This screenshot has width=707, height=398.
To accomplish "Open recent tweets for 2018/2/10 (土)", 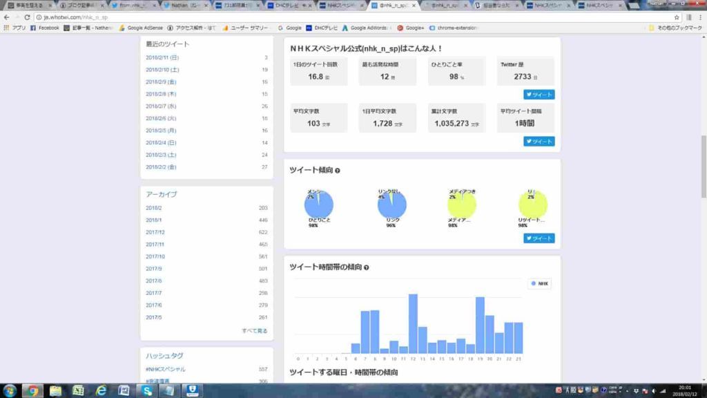I will click(162, 70).
